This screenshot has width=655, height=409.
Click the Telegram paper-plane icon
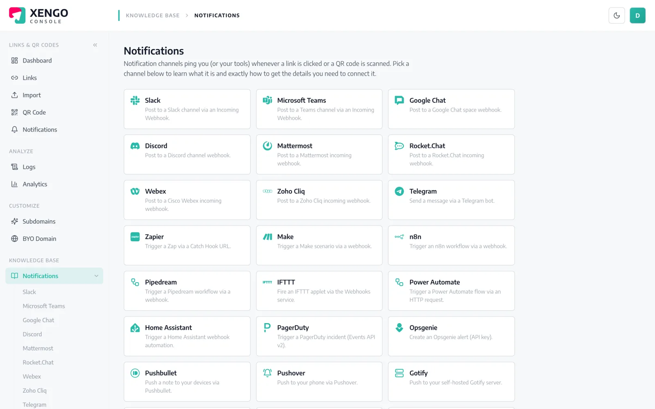point(399,191)
